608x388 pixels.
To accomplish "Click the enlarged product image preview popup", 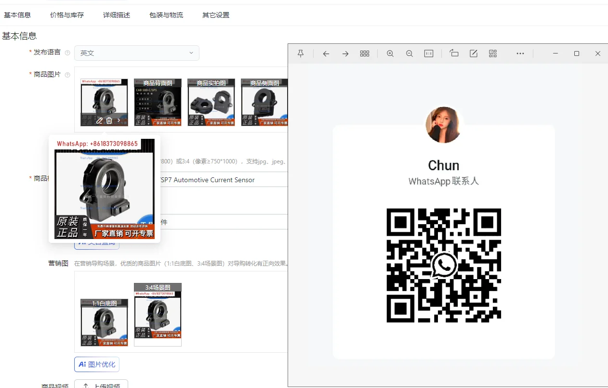I will point(105,188).
